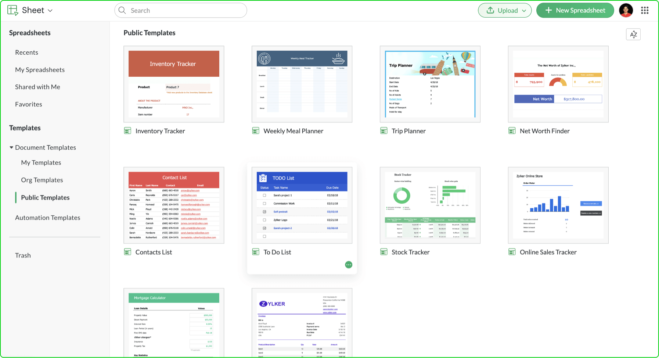
Task: Click the search magnifier icon
Action: click(x=122, y=10)
